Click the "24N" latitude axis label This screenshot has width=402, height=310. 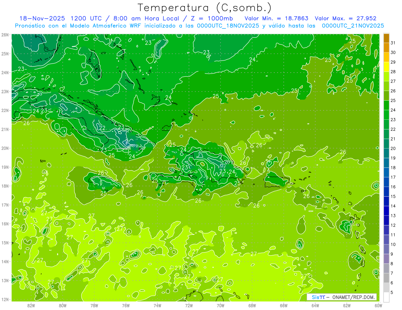tap(5, 73)
